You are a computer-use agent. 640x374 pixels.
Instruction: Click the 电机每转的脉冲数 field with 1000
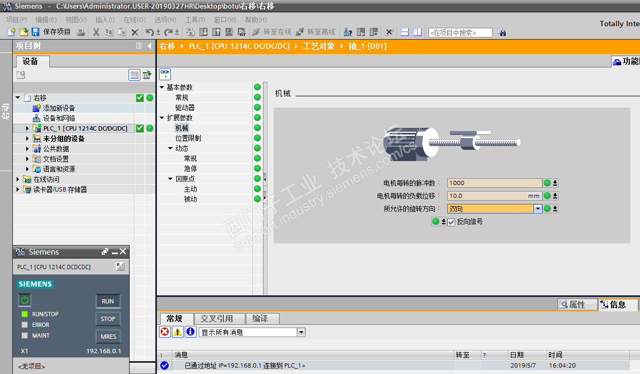point(494,183)
